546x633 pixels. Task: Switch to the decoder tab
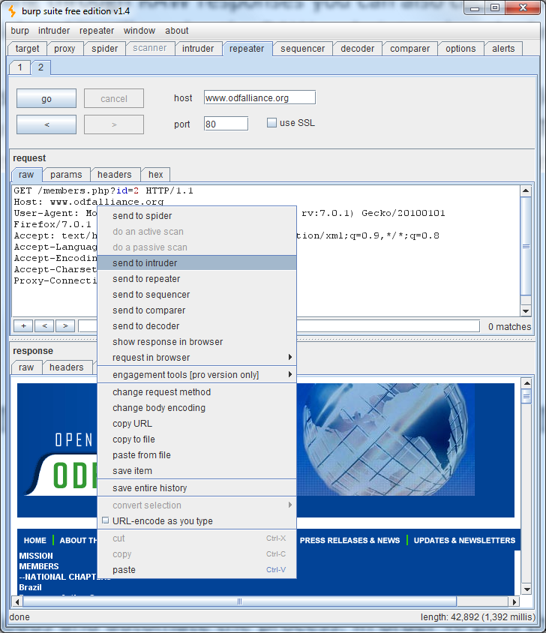(358, 49)
